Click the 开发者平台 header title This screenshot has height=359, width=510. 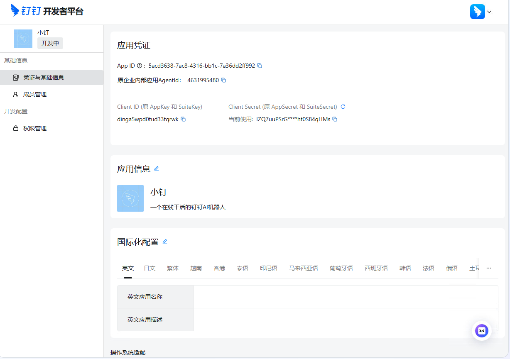point(63,11)
